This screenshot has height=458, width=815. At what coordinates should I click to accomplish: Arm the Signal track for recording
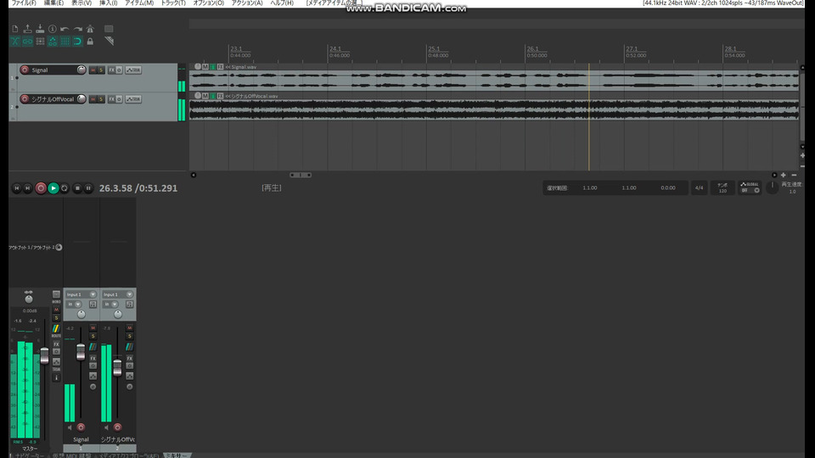point(25,70)
